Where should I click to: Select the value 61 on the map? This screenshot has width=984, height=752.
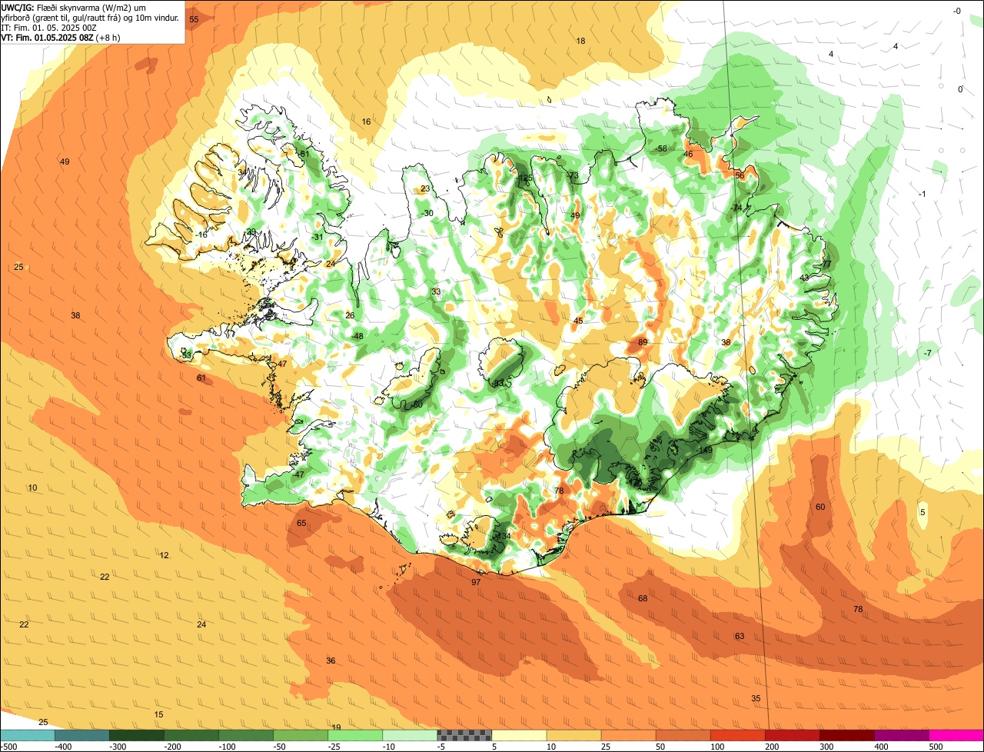click(201, 378)
